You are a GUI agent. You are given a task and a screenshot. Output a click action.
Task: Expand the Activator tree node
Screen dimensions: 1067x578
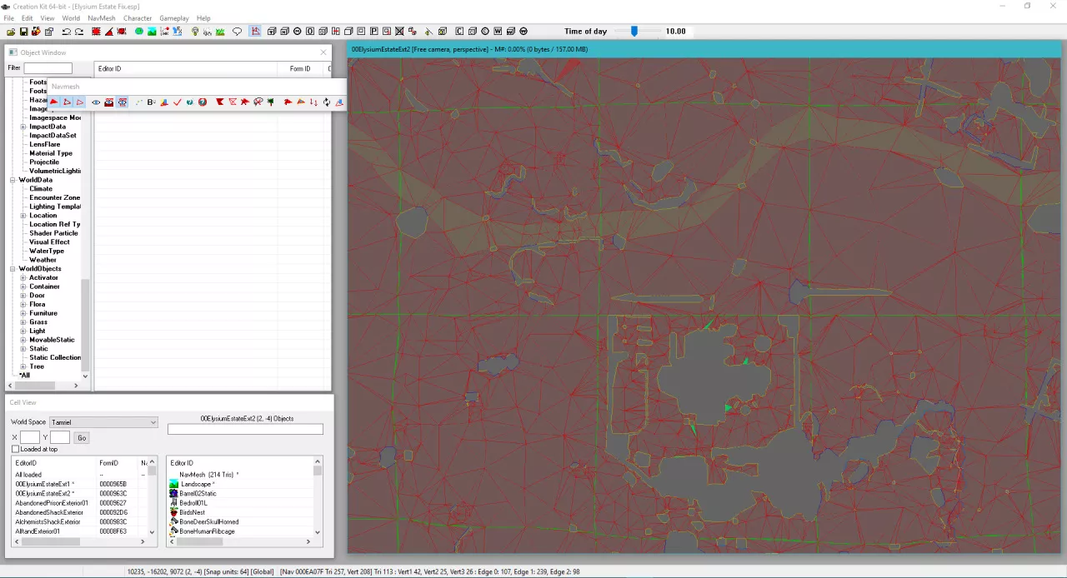[23, 278]
